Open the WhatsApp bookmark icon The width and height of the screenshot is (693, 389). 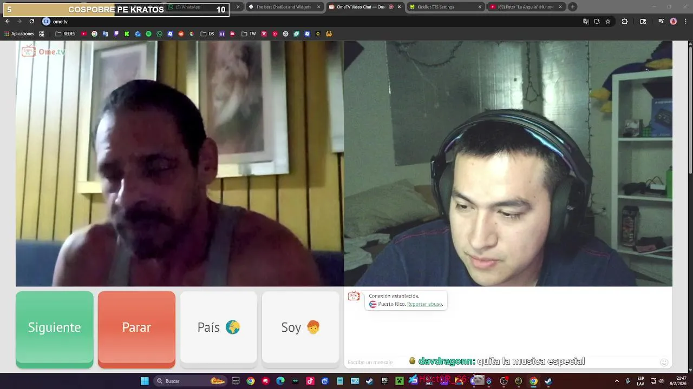coord(159,33)
